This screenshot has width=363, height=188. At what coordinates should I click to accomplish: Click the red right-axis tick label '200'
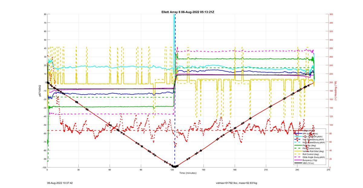[x=331, y=82]
